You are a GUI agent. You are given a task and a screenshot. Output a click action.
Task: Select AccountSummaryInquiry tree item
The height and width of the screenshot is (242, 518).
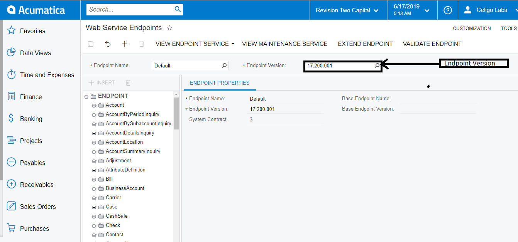[133, 151]
